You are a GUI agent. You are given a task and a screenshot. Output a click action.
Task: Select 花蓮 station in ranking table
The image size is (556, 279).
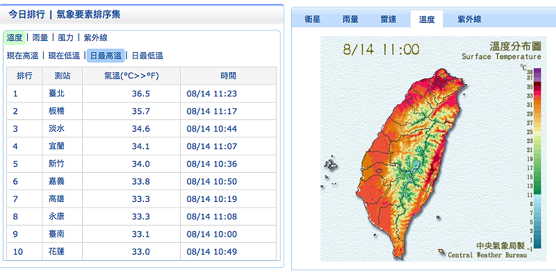point(56,251)
